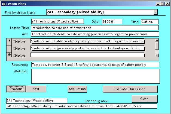
Task: Click the Aim input field
Action: click(95, 34)
